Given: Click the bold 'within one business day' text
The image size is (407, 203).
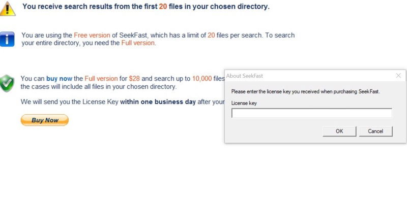Looking at the screenshot, I should tap(158, 102).
